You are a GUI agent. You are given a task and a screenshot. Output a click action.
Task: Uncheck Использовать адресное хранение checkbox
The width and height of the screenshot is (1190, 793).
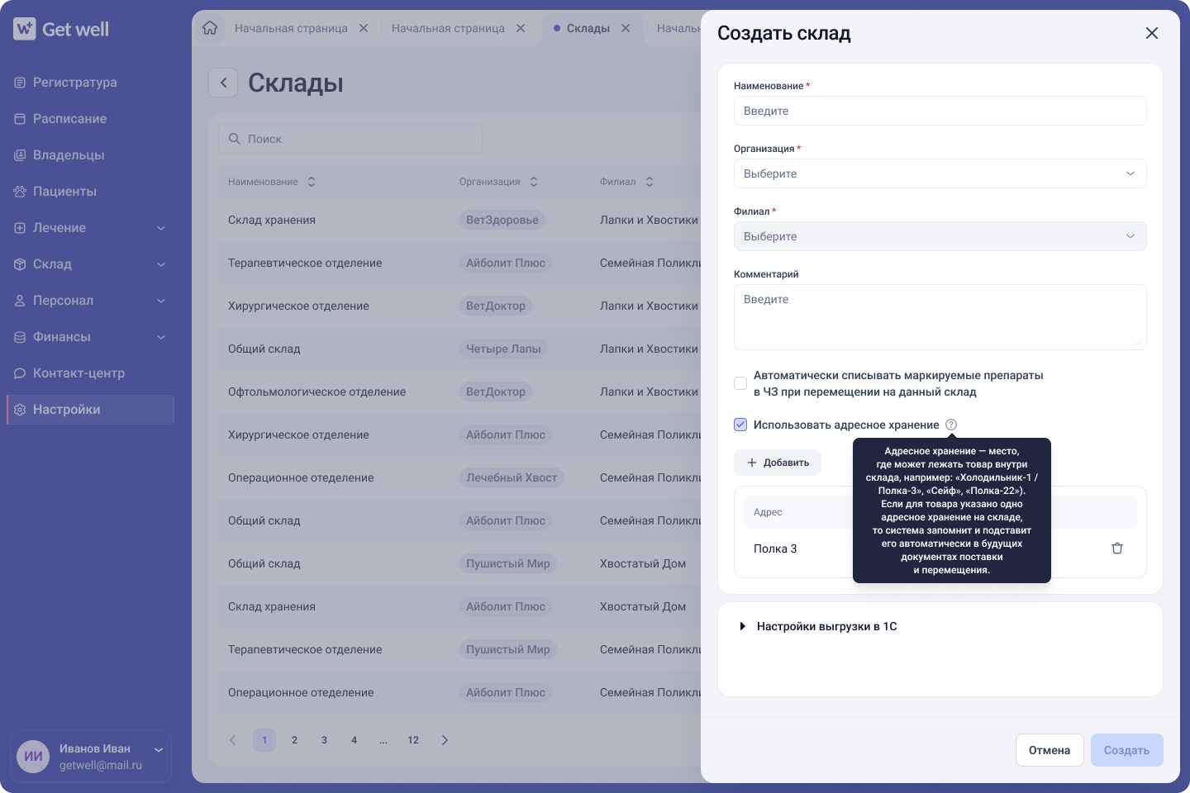pos(740,425)
